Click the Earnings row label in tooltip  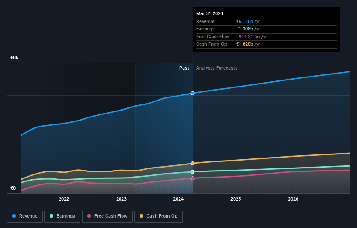click(x=205, y=29)
